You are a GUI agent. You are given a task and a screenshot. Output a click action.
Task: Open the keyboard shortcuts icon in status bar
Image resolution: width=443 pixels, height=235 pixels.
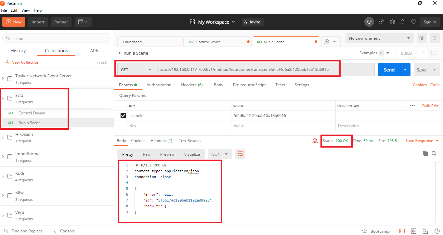425,231
